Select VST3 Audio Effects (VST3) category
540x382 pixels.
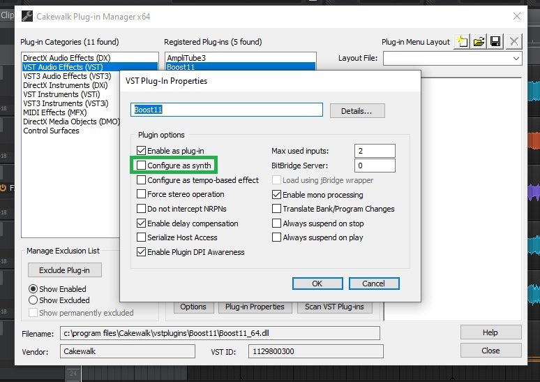pyautogui.click(x=71, y=76)
